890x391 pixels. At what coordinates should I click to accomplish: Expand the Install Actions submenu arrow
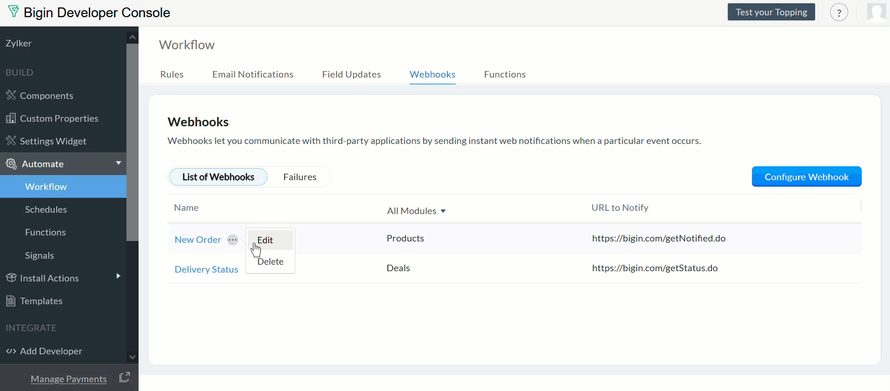coord(118,276)
